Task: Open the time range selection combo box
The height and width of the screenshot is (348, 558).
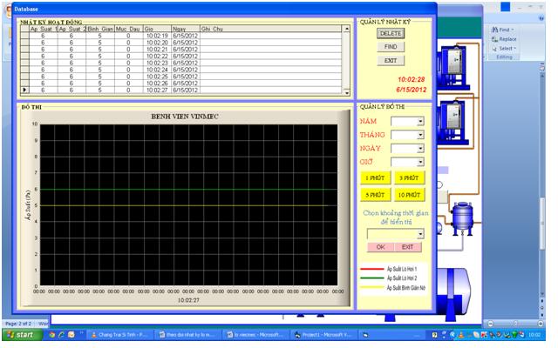Action: pyautogui.click(x=419, y=233)
